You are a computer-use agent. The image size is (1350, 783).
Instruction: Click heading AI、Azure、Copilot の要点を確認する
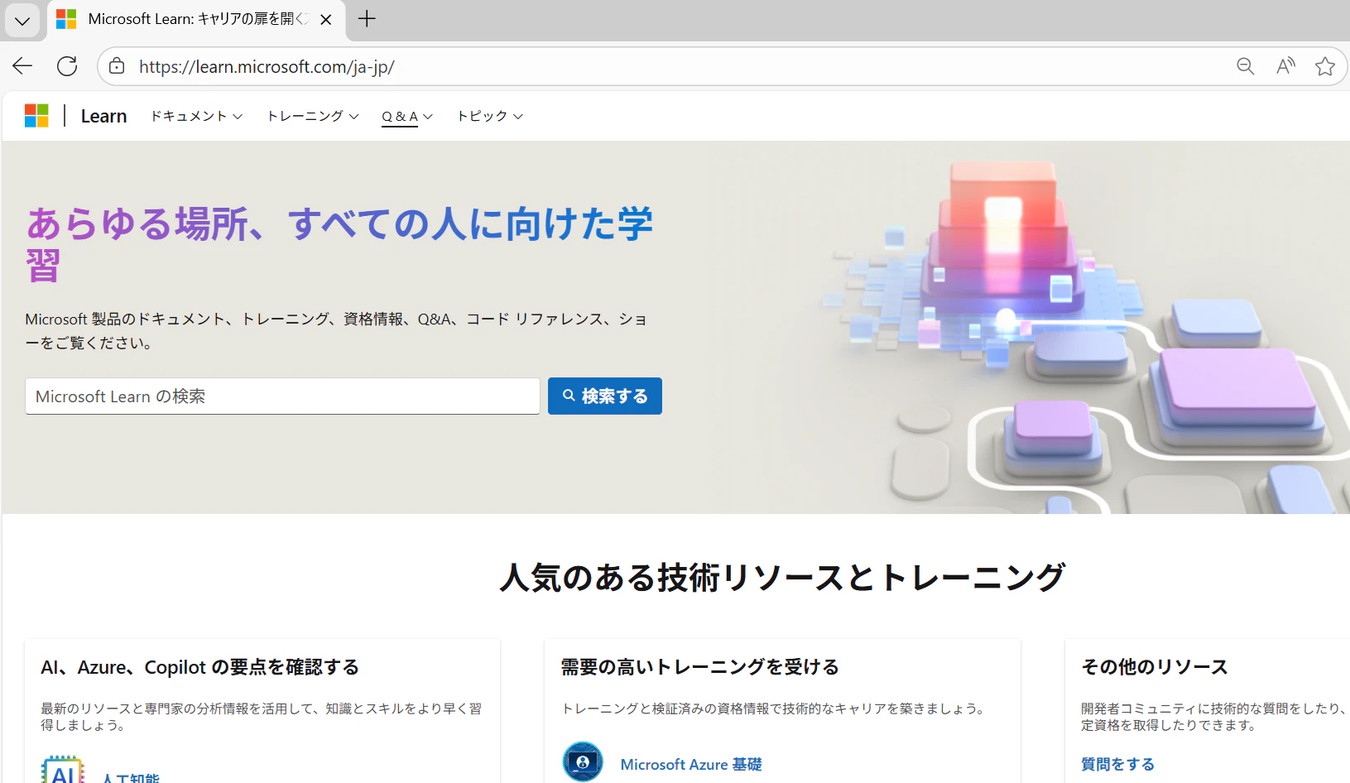pyautogui.click(x=199, y=667)
